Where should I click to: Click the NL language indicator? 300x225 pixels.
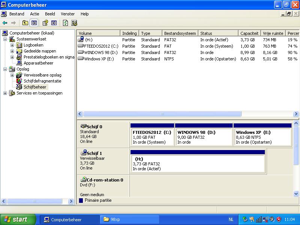click(231, 219)
